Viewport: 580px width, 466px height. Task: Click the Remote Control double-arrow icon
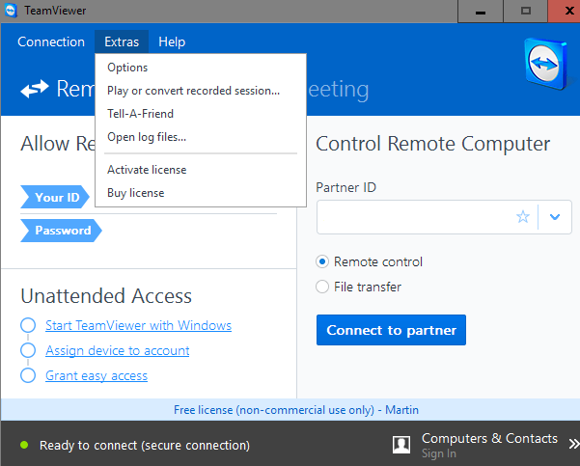coord(35,89)
